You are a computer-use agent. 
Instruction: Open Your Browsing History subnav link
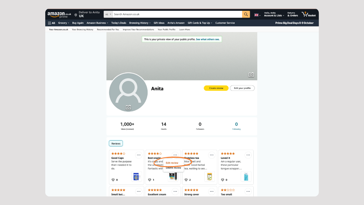[x=83, y=29]
